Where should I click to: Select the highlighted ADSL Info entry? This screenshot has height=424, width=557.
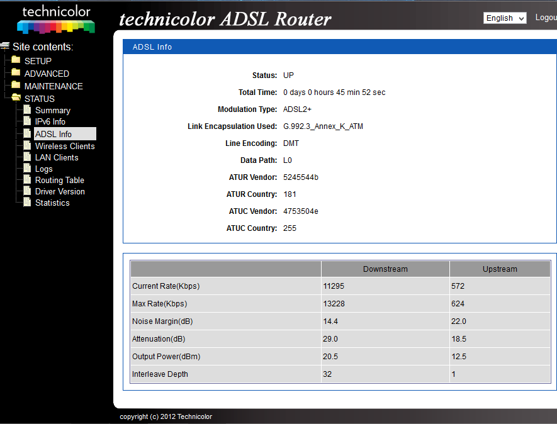65,134
